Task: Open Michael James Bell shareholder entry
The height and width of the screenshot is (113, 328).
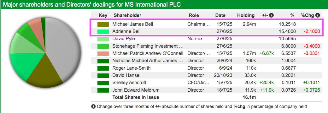Action: (133, 24)
